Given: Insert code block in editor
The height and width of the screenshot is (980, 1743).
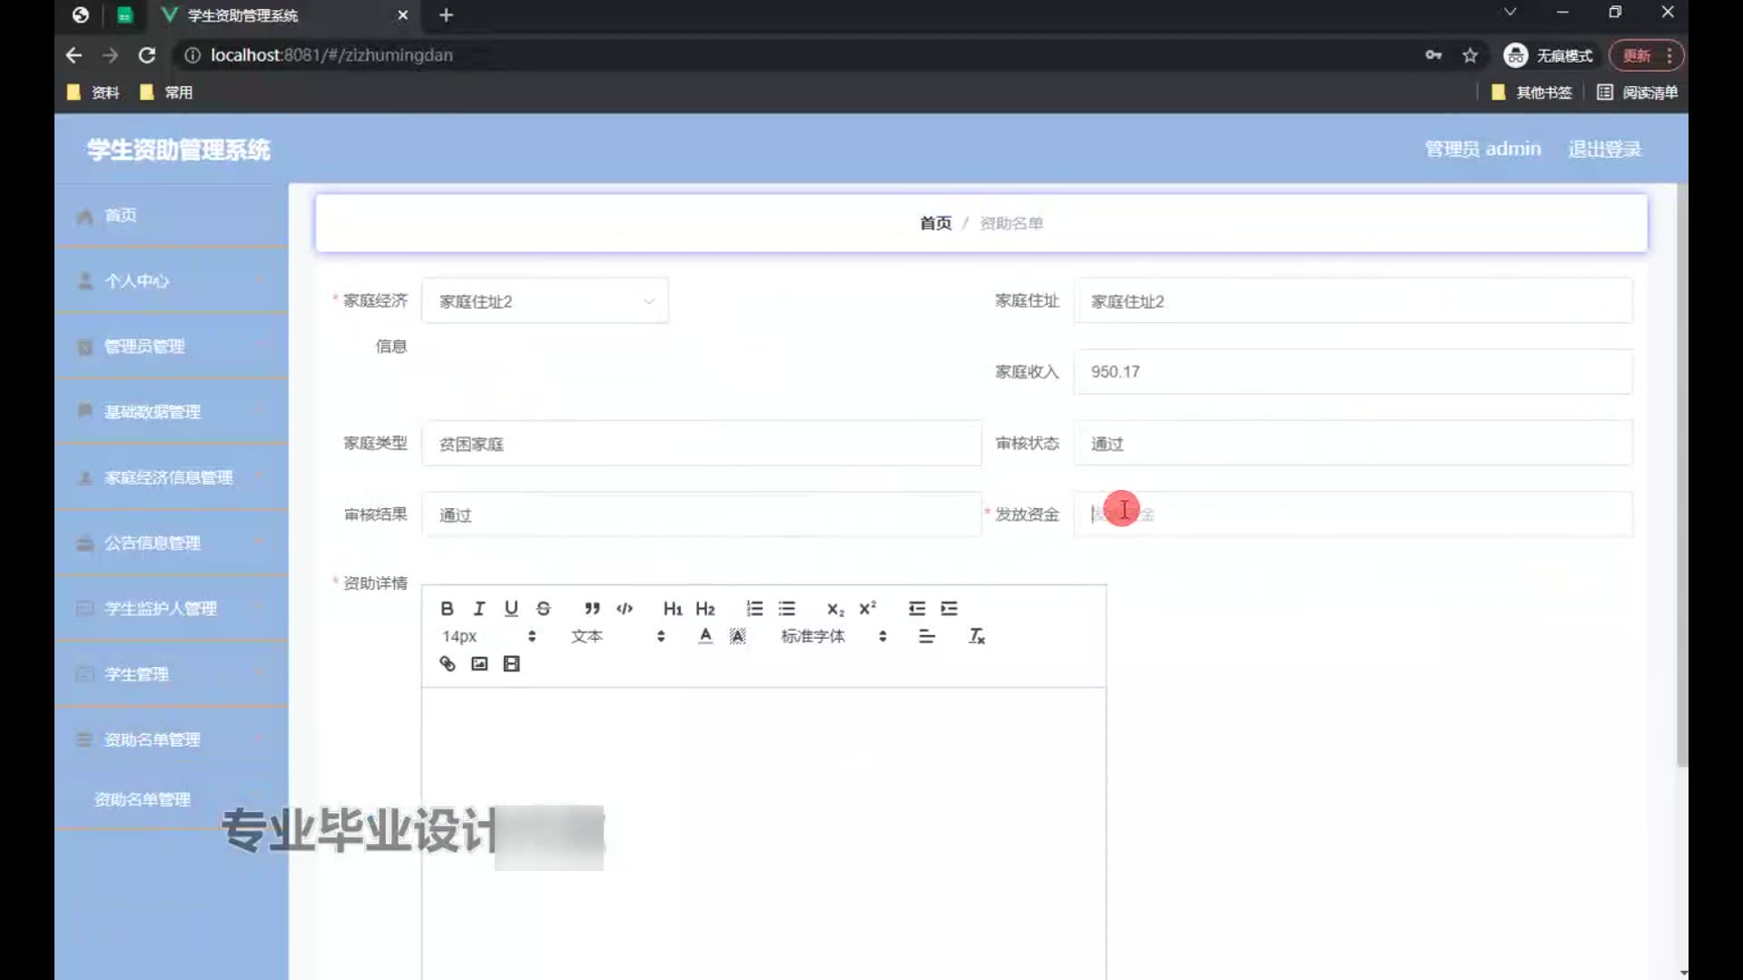Looking at the screenshot, I should [625, 609].
